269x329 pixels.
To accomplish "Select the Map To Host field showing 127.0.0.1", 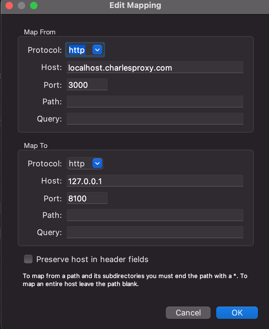I will pyautogui.click(x=155, y=181).
